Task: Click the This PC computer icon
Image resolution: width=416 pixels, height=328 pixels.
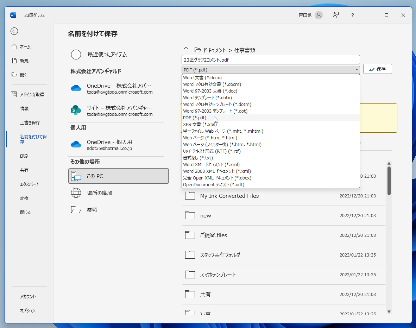Action: (76, 176)
